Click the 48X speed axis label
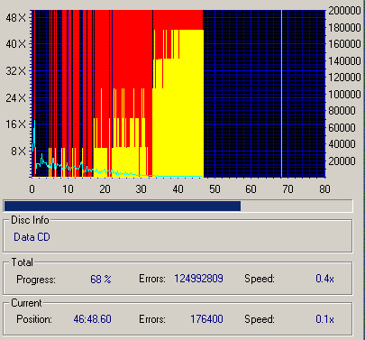Viewport: 365px width, 340px height. pyautogui.click(x=16, y=18)
